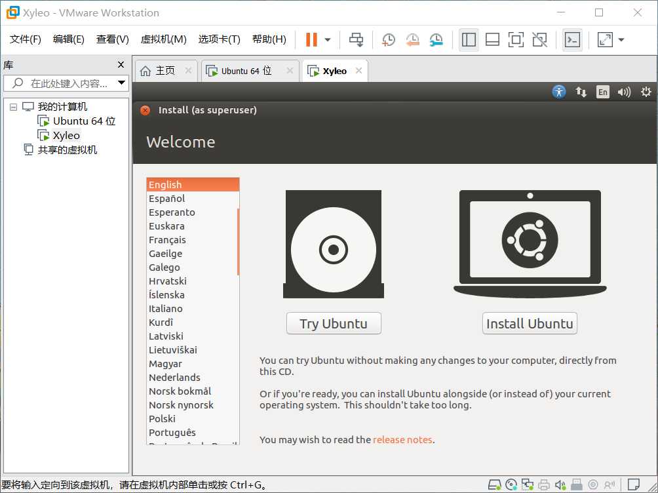Screen dimensions: 658x493
Task: Open the 文件(F) menu
Action: 25,39
